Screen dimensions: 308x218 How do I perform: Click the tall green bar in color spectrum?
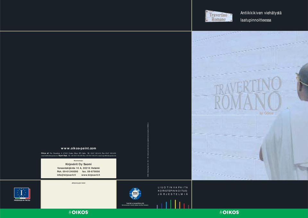coord(171,204)
